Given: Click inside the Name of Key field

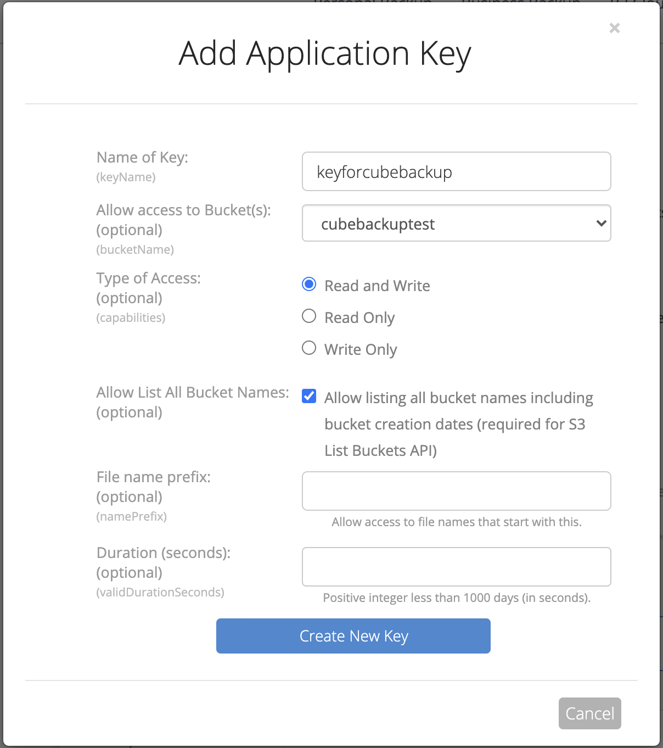Looking at the screenshot, I should (x=456, y=171).
